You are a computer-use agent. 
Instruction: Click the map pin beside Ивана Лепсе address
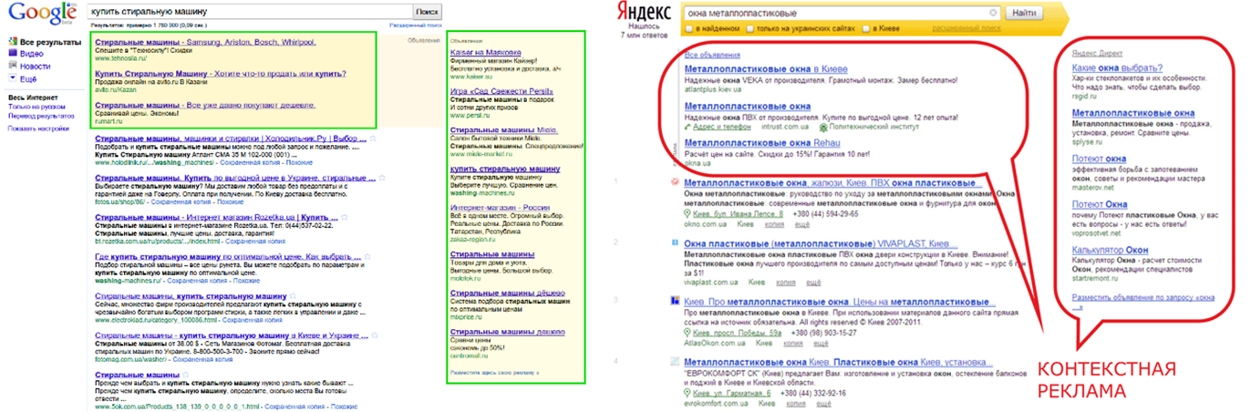[688, 214]
